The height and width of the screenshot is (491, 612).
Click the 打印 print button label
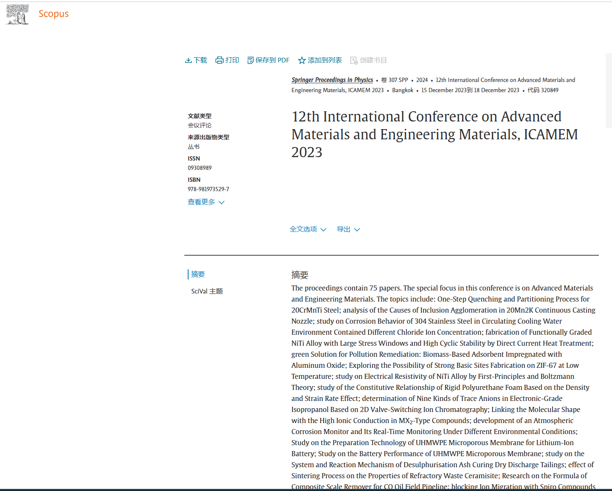click(232, 60)
